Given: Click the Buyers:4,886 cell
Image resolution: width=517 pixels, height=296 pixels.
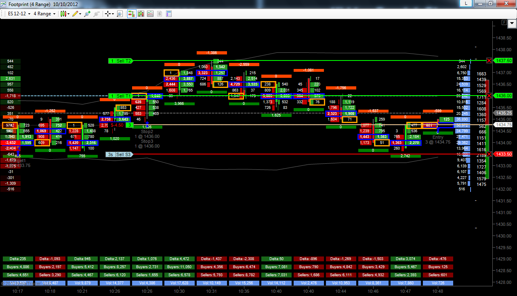Looking at the screenshot, I should (x=18, y=267).
